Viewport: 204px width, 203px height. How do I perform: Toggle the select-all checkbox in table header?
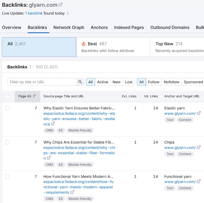point(7,97)
